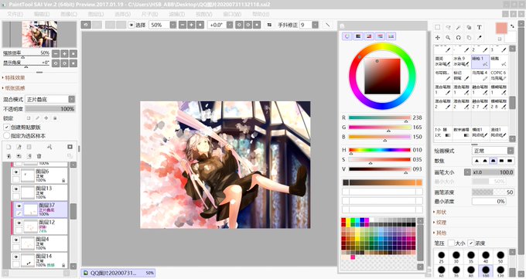Select brush size preset 100
This screenshot has height=279, width=526.
[x=486, y=270]
